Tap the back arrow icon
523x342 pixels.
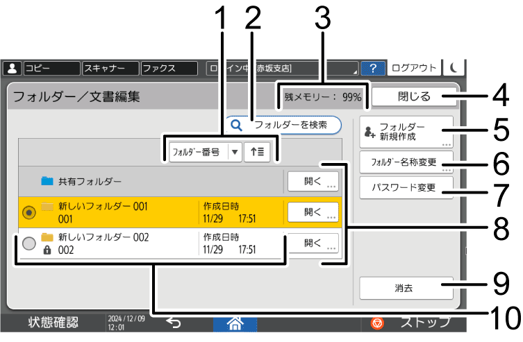click(x=174, y=323)
